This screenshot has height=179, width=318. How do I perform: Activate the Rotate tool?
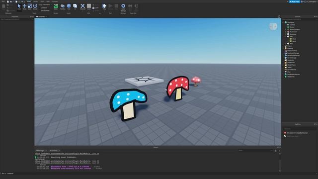click(x=35, y=6)
